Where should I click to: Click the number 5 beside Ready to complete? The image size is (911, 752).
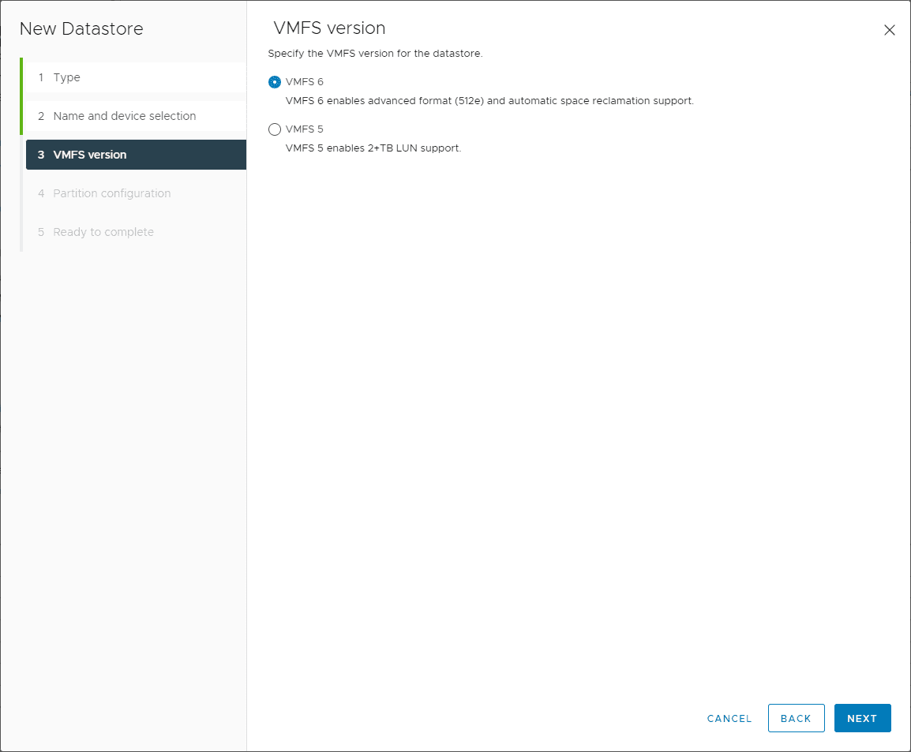41,232
